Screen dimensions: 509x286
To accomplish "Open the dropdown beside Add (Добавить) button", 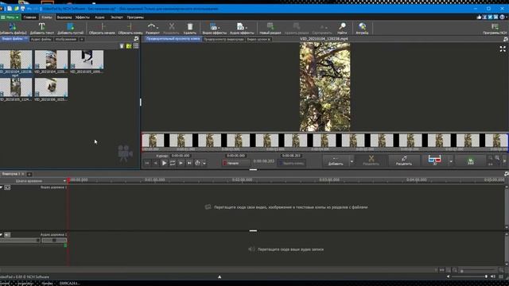I will 352,160.
